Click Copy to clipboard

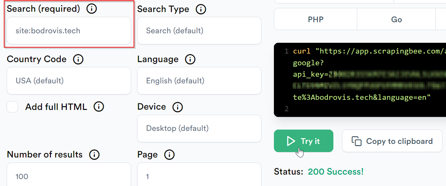coord(392,141)
